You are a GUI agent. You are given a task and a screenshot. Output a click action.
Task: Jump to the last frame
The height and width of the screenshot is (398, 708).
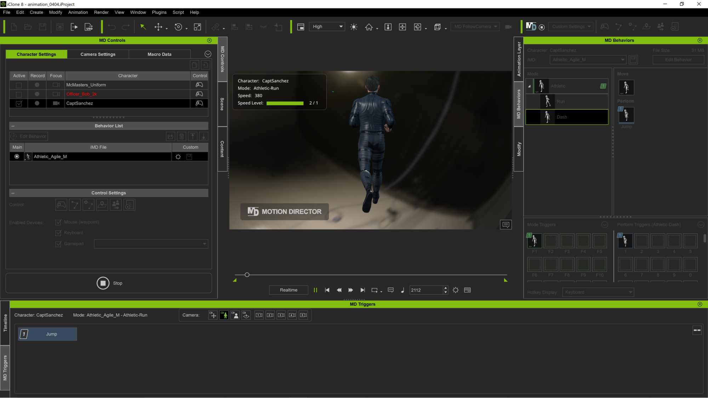(362, 290)
